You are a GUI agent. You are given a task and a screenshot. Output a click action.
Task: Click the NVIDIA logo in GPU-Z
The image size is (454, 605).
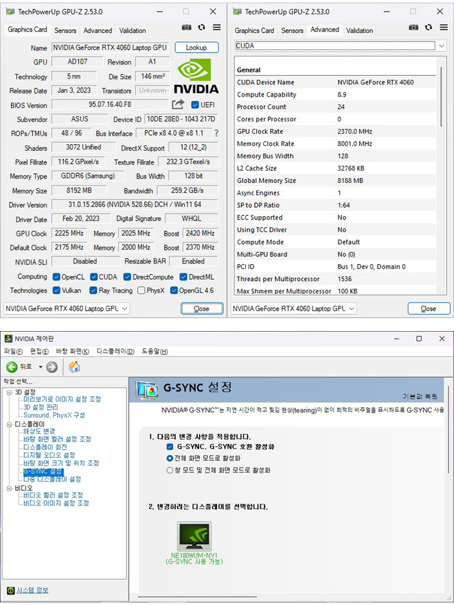pos(196,76)
